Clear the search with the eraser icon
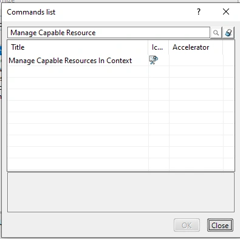Image resolution: width=240 pixels, height=239 pixels. [228, 33]
